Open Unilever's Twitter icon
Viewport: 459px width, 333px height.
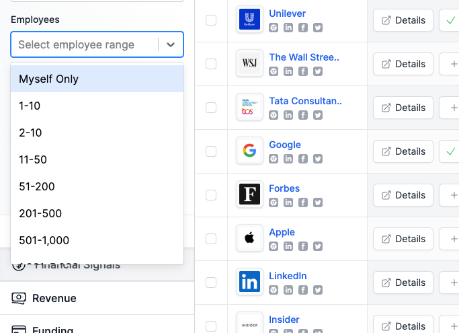pos(318,28)
